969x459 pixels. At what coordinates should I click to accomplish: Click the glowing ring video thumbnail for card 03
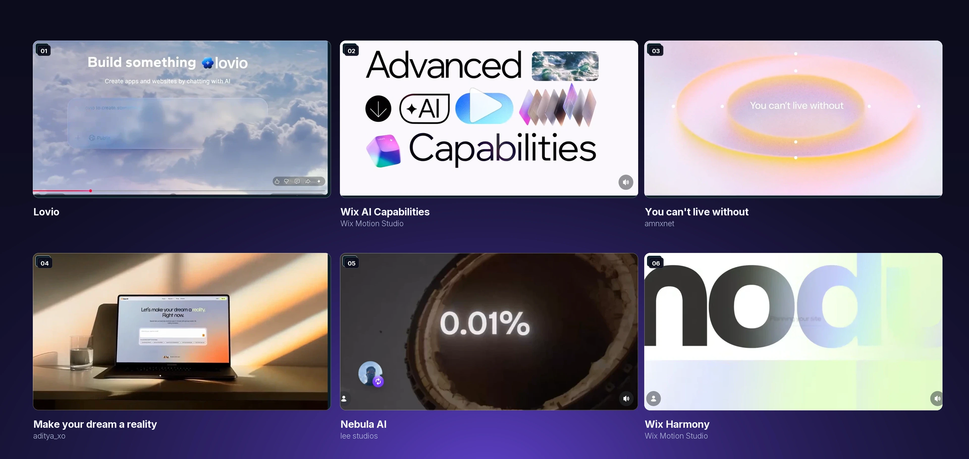pos(793,119)
